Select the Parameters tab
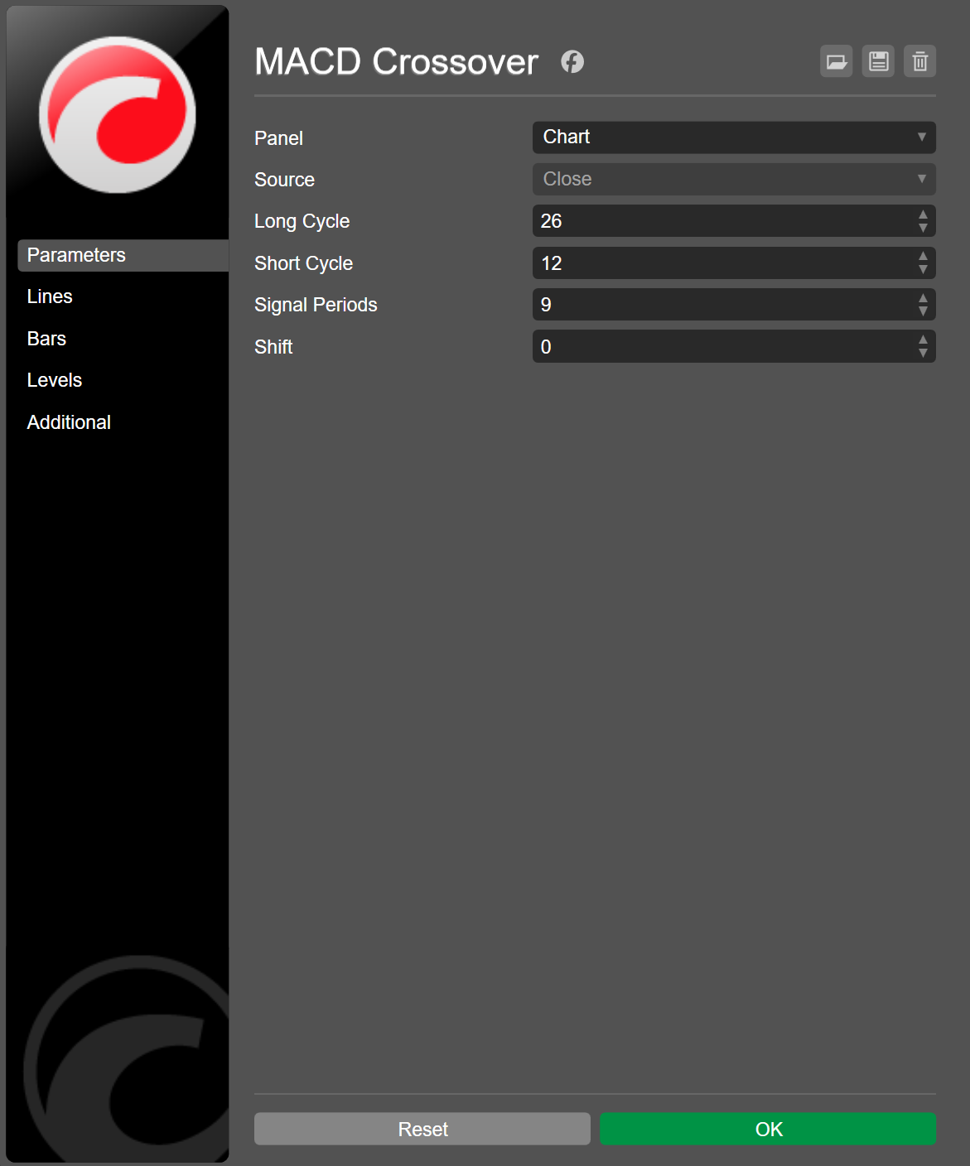 (76, 255)
